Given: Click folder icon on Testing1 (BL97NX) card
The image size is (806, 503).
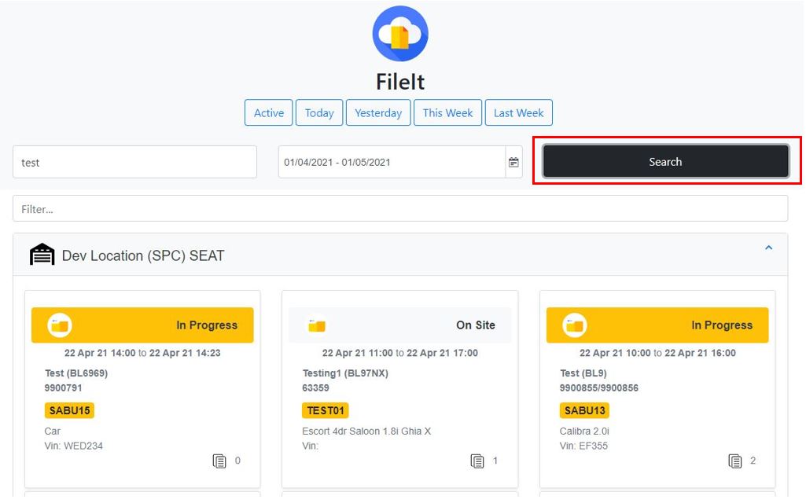Looking at the screenshot, I should [317, 325].
